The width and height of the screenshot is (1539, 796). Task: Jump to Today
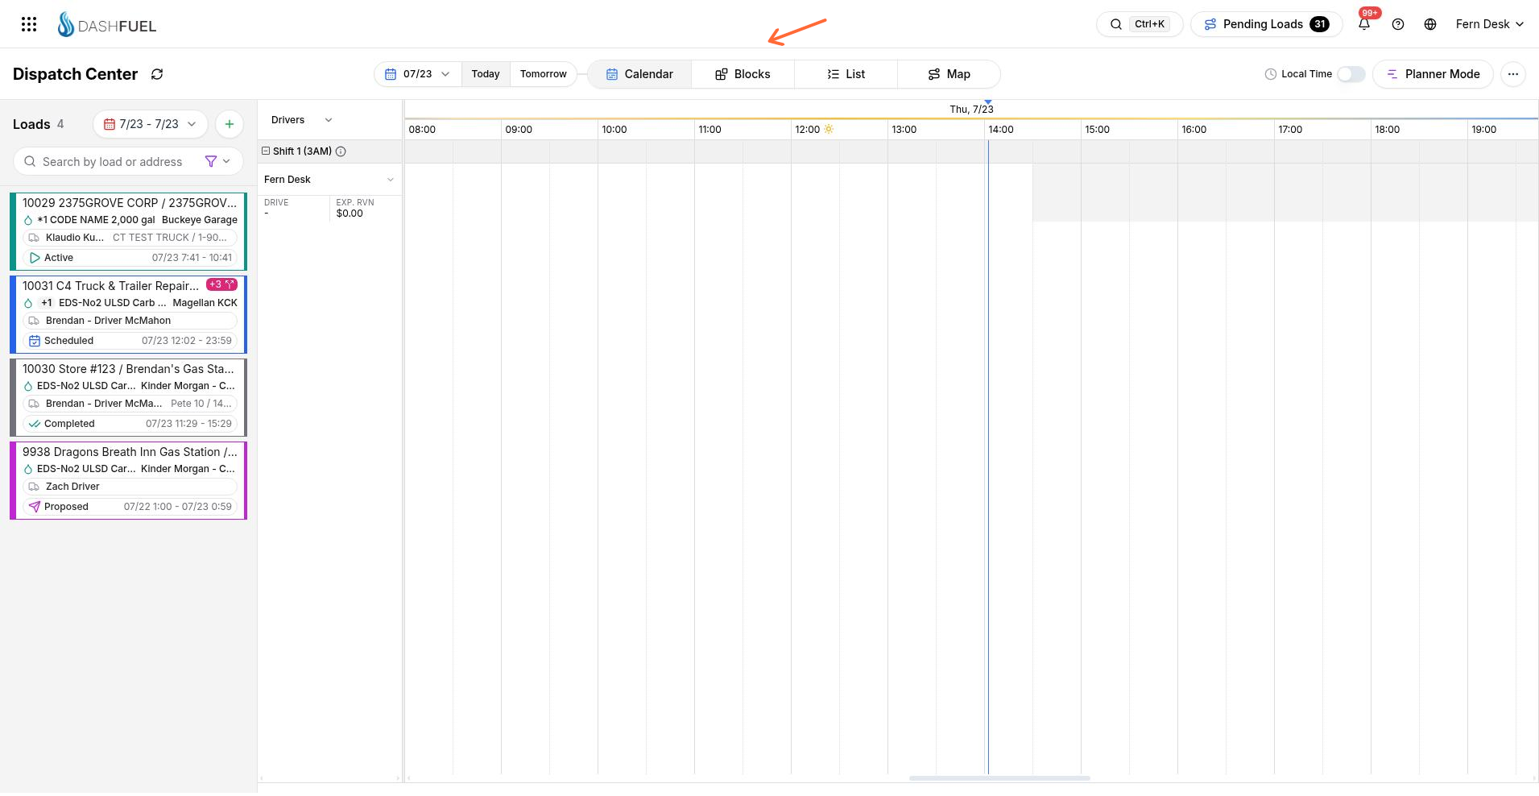tap(486, 74)
